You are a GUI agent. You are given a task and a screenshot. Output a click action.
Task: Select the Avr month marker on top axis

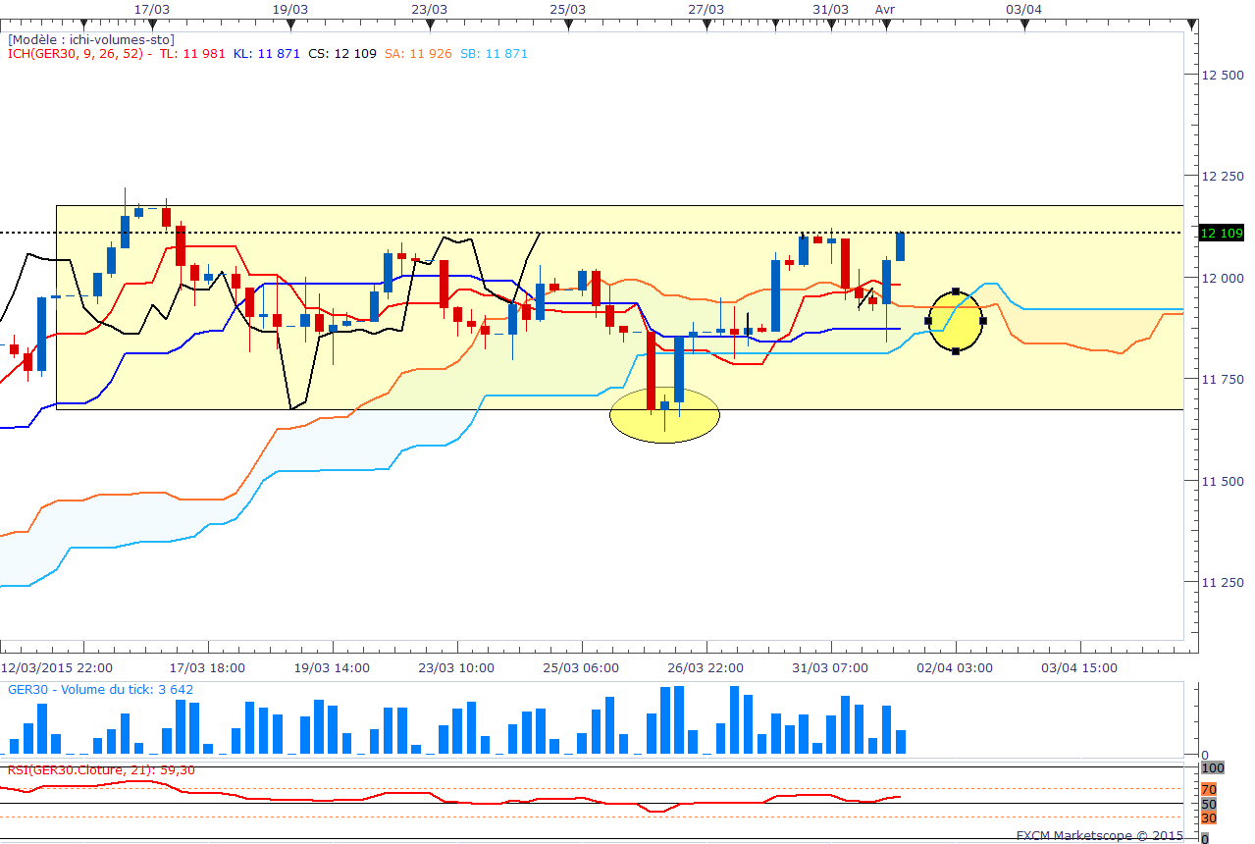coord(885,9)
